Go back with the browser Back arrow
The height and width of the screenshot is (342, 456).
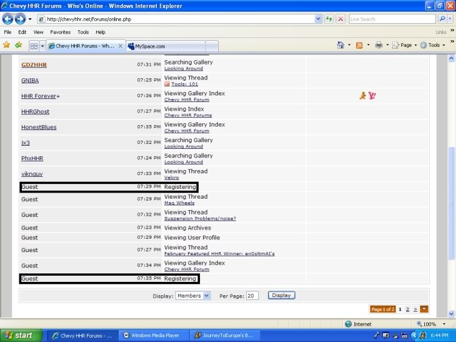tap(8, 19)
